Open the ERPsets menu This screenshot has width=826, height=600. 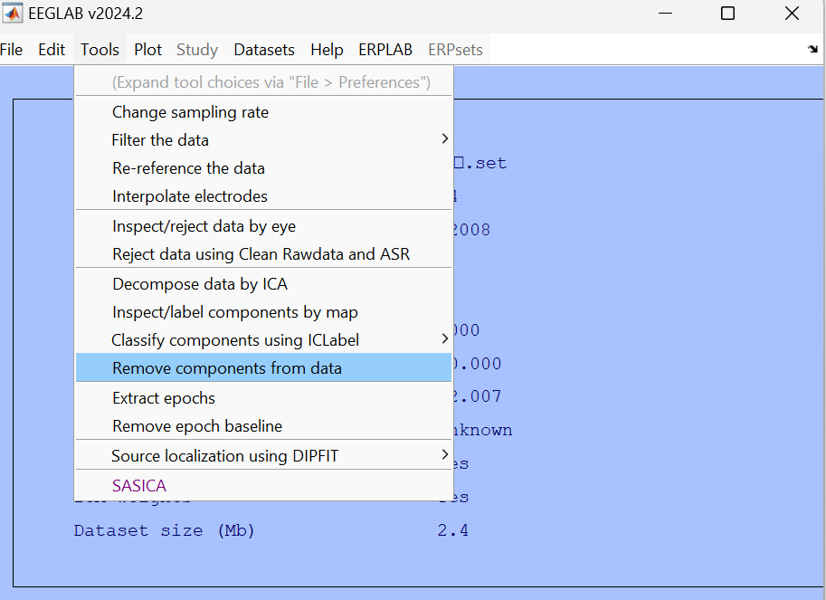coord(455,50)
